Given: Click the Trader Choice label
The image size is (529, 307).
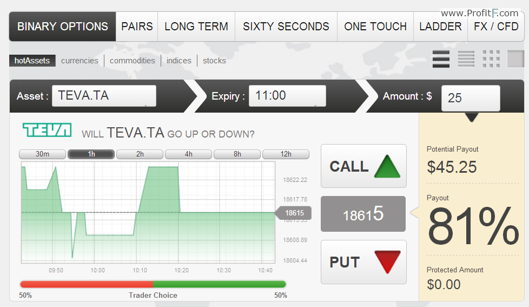Looking at the screenshot, I should pyautogui.click(x=153, y=295).
